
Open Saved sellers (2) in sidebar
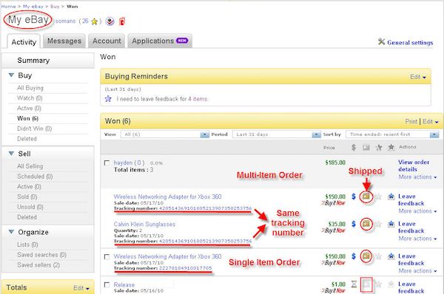(x=38, y=265)
